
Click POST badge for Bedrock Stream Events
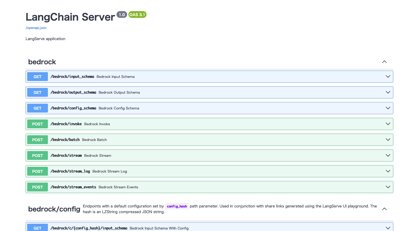coord(38,187)
